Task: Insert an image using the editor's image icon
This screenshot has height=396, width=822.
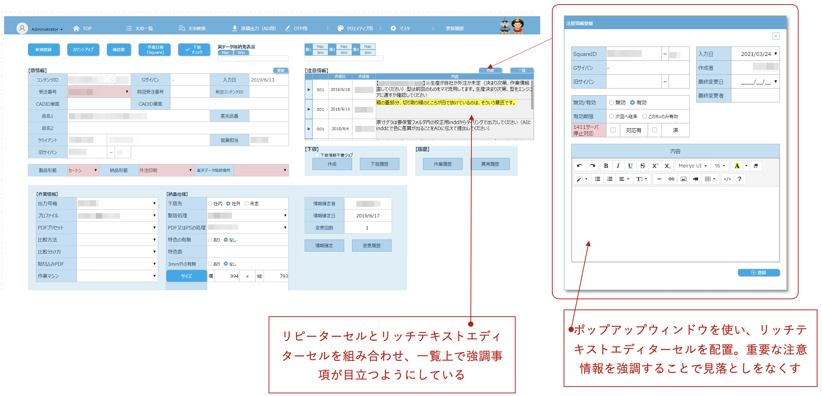Action: 683,179
